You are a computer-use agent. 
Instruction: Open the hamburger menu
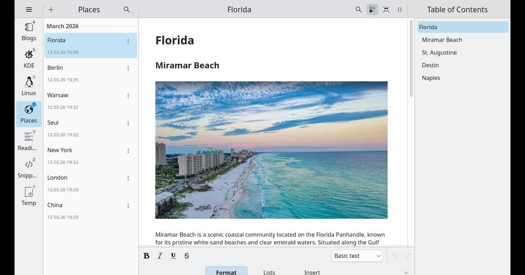(29, 9)
